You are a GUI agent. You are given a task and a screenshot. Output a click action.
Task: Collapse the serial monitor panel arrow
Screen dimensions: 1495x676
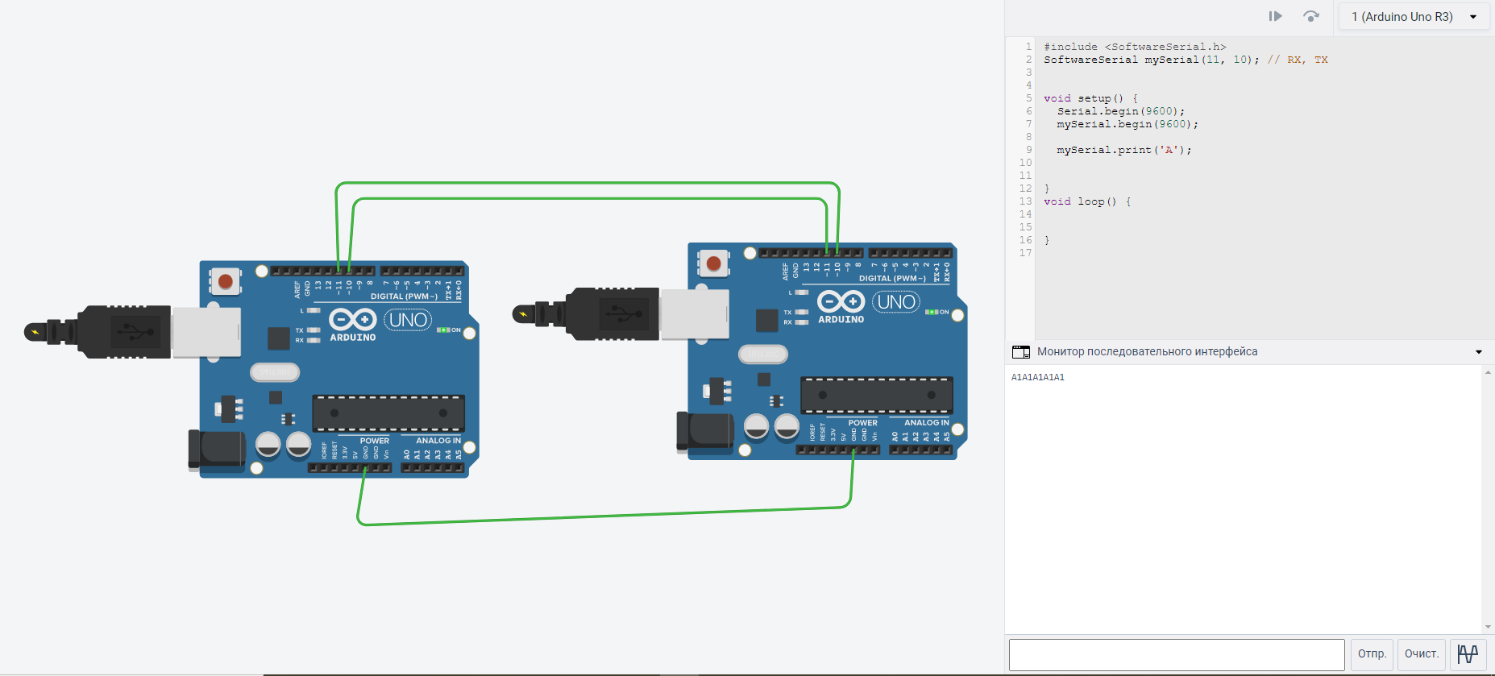tap(1479, 352)
